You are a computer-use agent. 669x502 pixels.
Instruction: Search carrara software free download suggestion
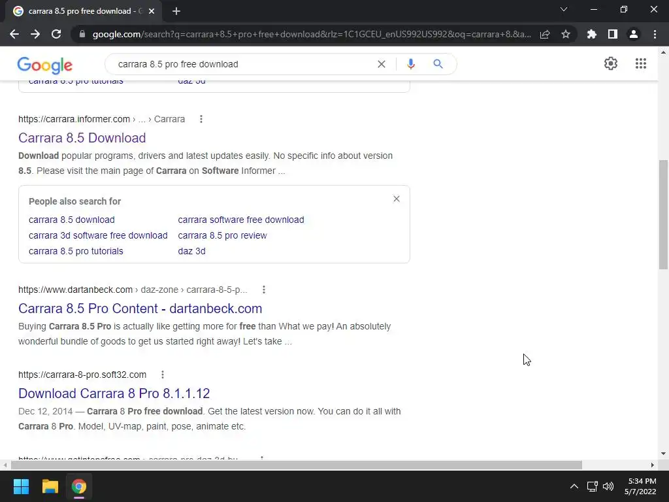click(241, 220)
